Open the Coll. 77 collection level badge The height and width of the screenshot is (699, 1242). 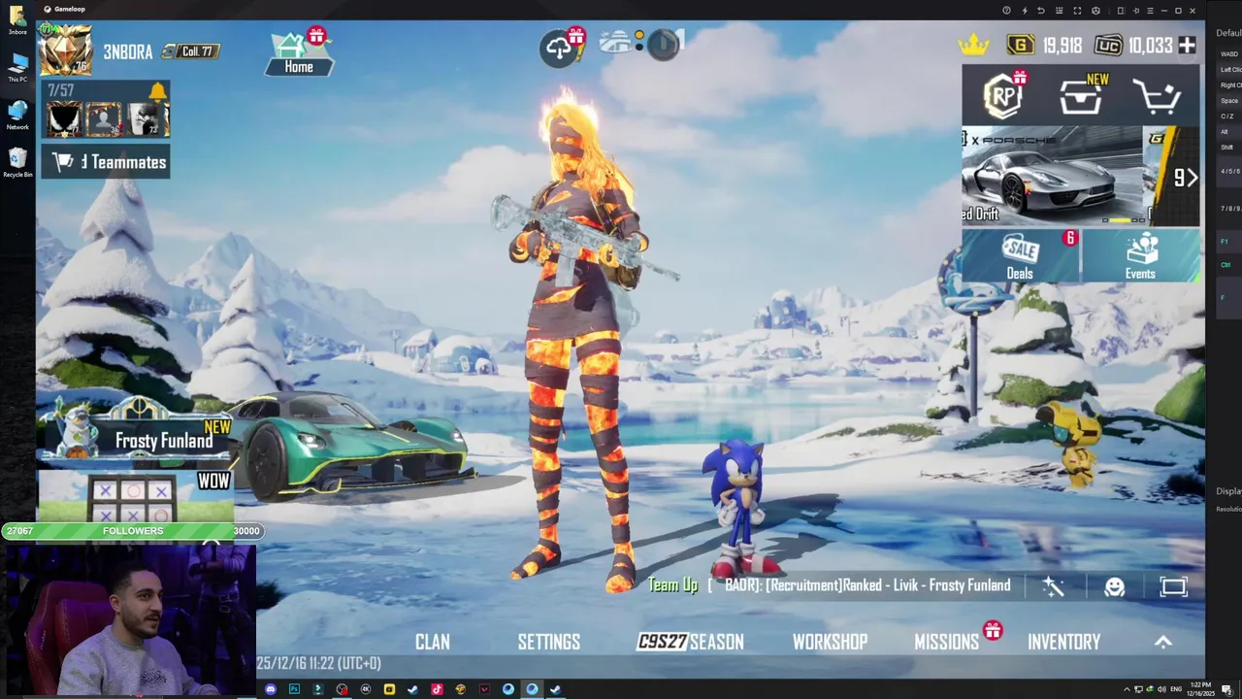(x=191, y=51)
